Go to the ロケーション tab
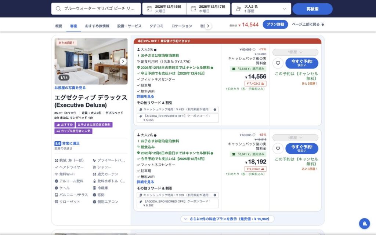 tap(182, 26)
